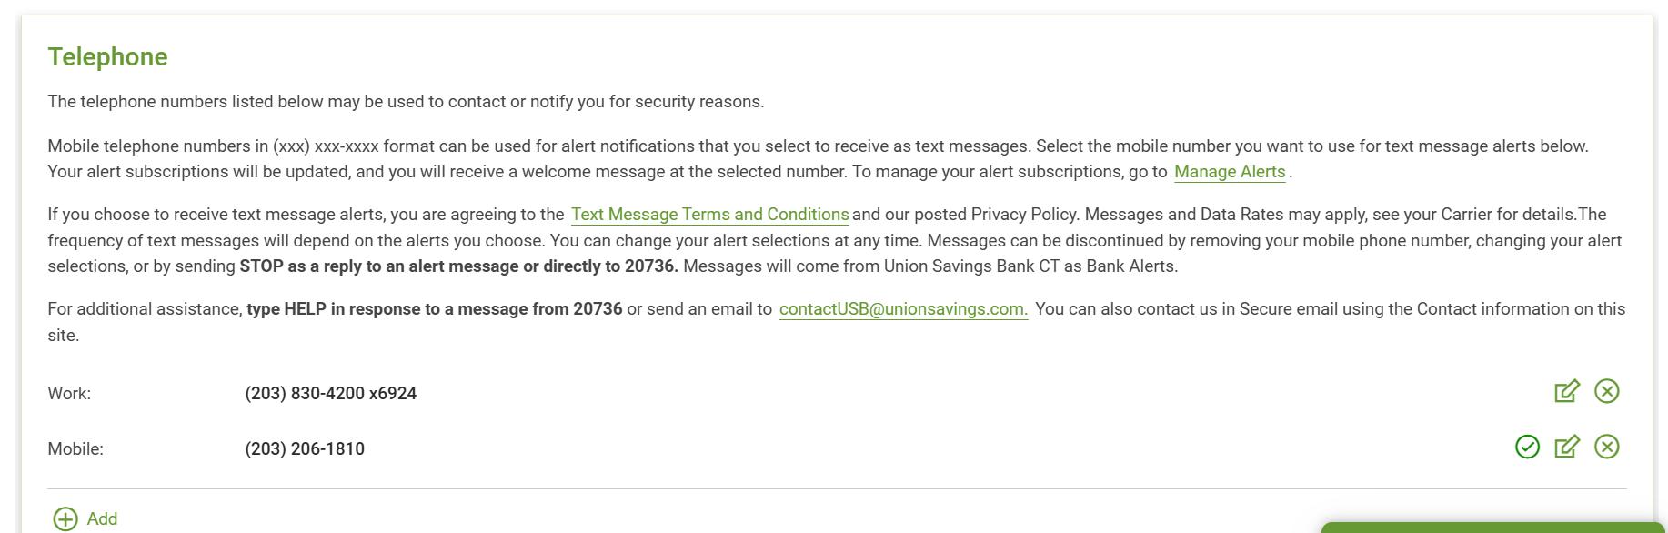
Task: Click the security reasons intro sentence
Action: click(406, 102)
